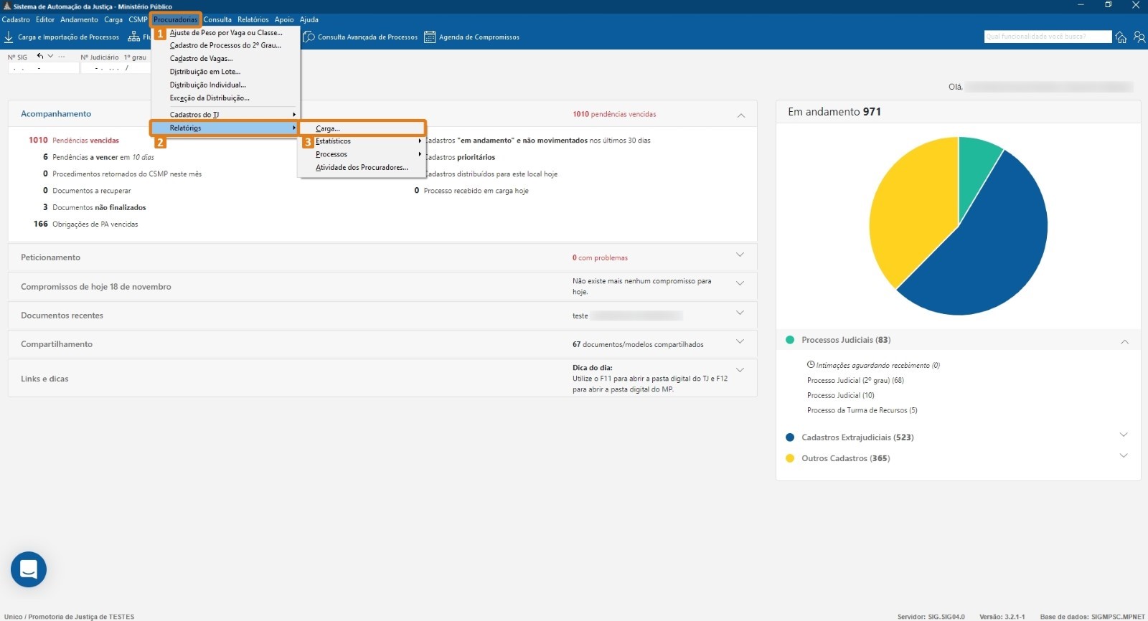Expand the Compromissos de hoje section
Viewport: 1148px width, 621px height.
[740, 284]
